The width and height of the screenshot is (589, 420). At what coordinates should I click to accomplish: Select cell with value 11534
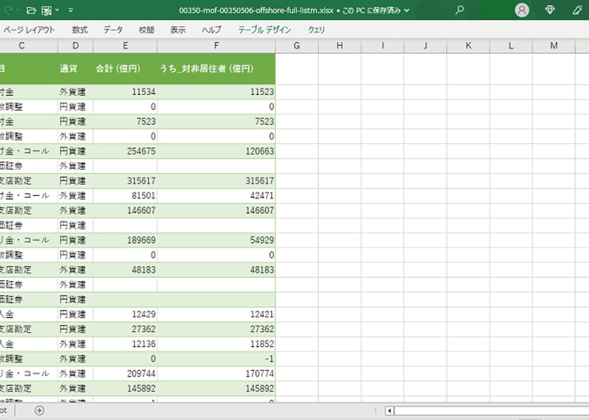125,92
